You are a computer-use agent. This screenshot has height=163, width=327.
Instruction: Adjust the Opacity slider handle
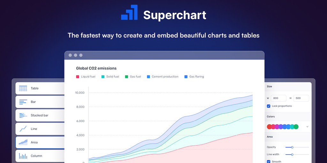[x=292, y=147]
